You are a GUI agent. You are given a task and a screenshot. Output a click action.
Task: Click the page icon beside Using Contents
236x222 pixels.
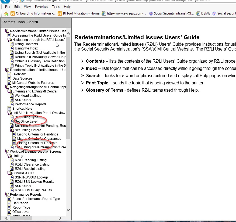pos(12,44)
